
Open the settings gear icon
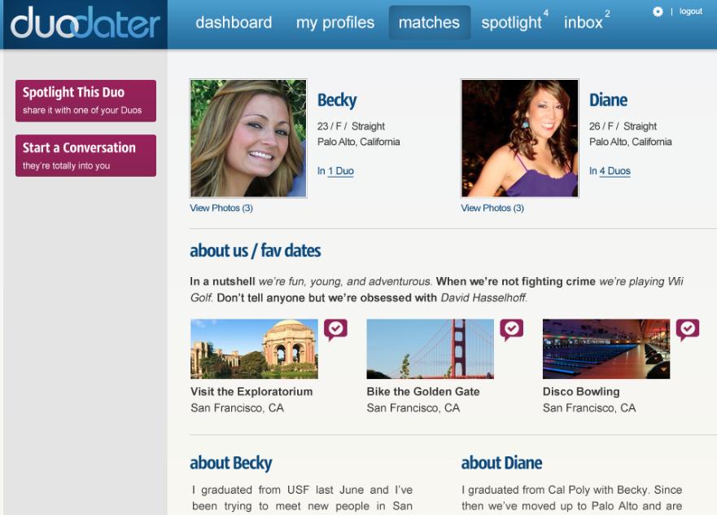[657, 11]
